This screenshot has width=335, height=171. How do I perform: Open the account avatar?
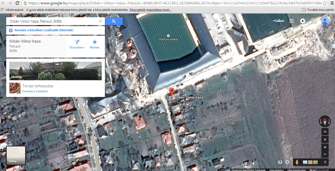click(325, 21)
